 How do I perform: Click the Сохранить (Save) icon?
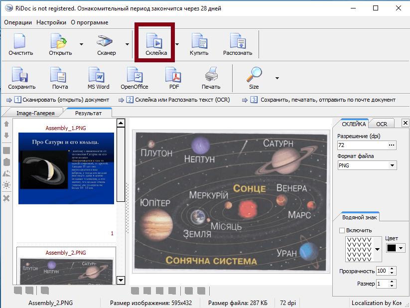pyautogui.click(x=21, y=78)
